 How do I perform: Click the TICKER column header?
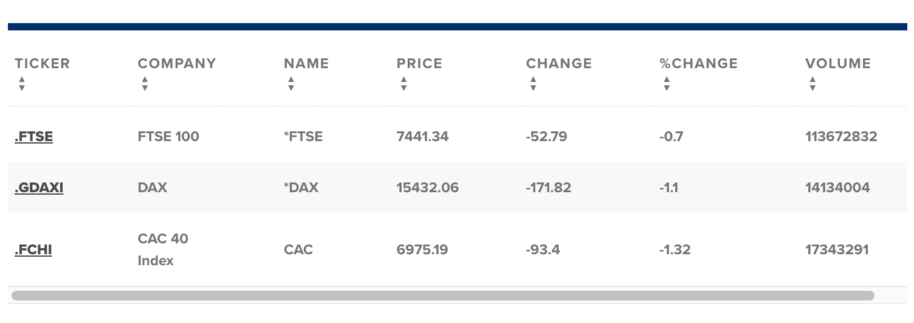click(43, 63)
